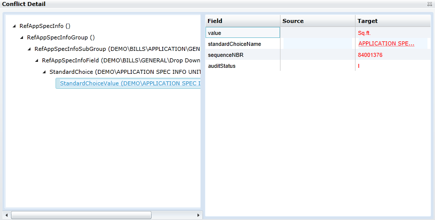This screenshot has width=435, height=220.
Task: Click the Source column header
Action: [317, 21]
